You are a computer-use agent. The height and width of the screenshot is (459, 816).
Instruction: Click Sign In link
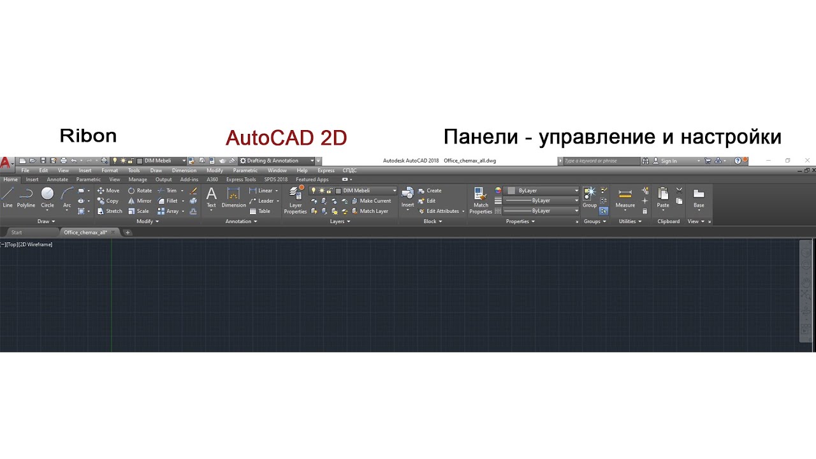tap(664, 161)
